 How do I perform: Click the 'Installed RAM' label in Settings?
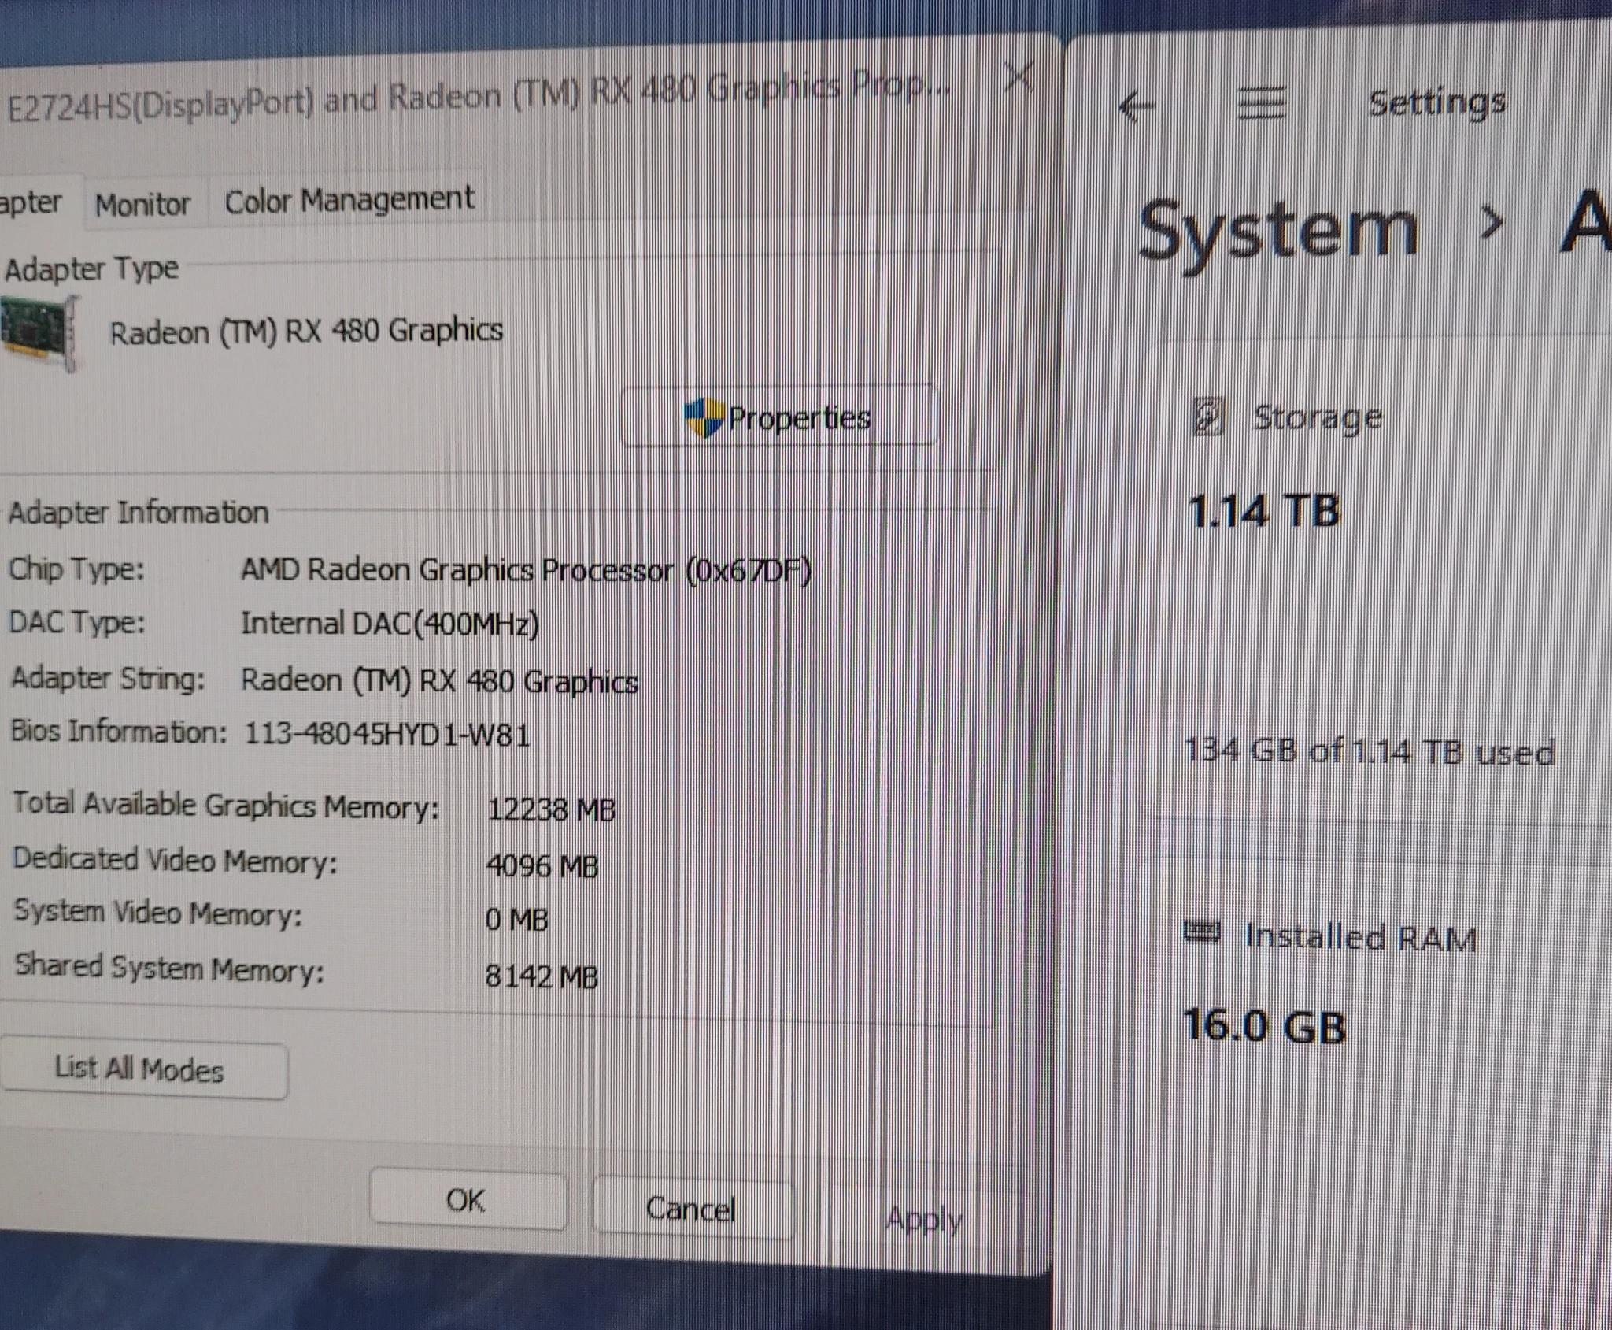[x=1360, y=937]
